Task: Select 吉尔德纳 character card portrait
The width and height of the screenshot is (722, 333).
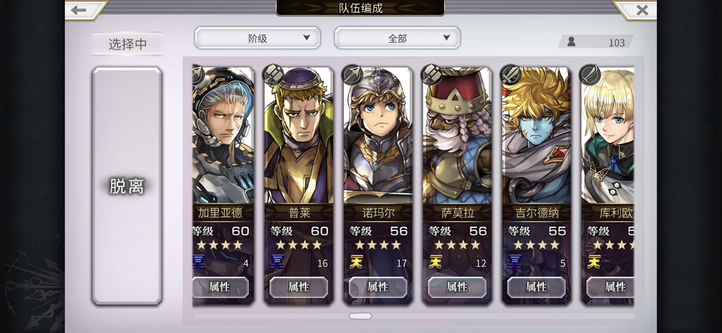Action: click(x=537, y=136)
